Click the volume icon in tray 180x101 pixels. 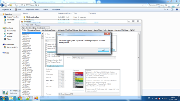coord(165,98)
